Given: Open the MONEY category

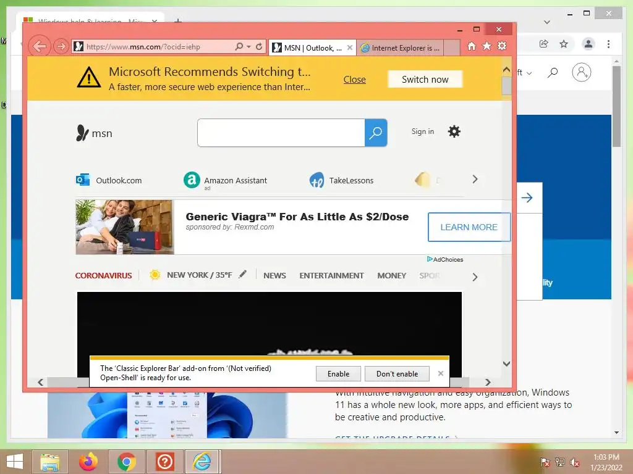Looking at the screenshot, I should click(391, 276).
